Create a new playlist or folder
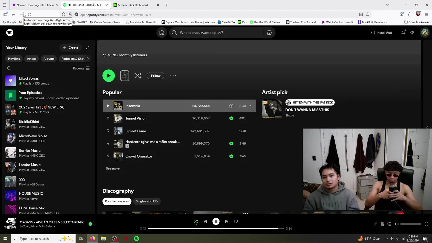This screenshot has width=432, height=243. pos(71,48)
